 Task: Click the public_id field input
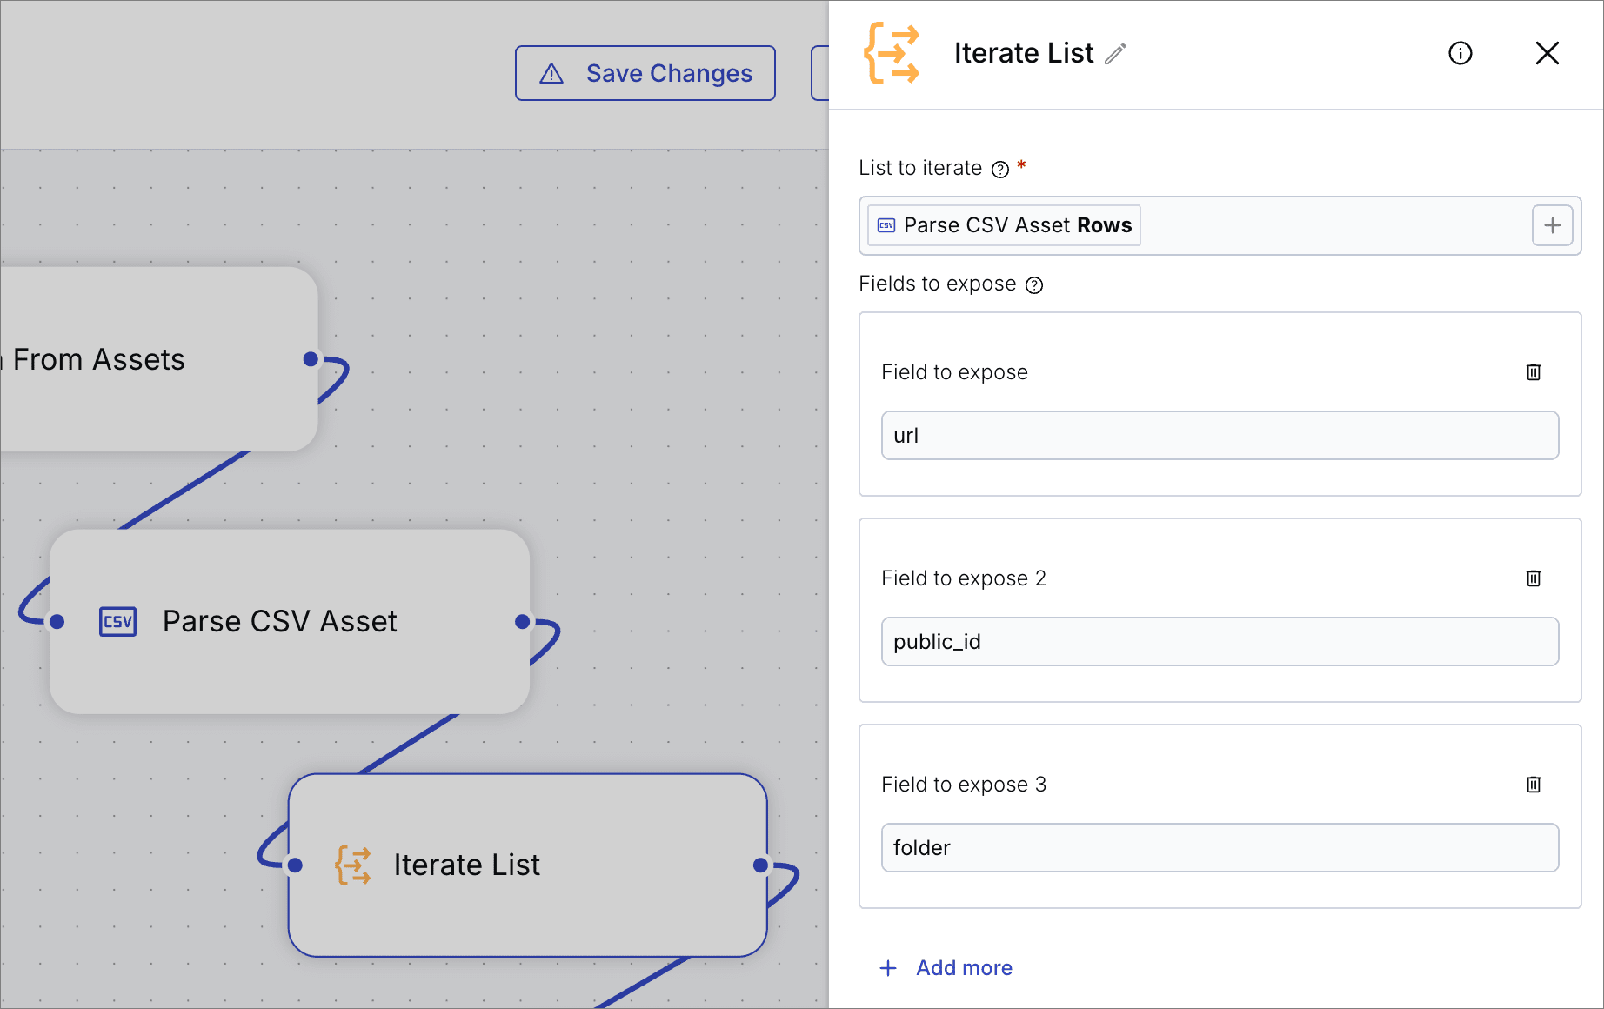coord(1220,642)
